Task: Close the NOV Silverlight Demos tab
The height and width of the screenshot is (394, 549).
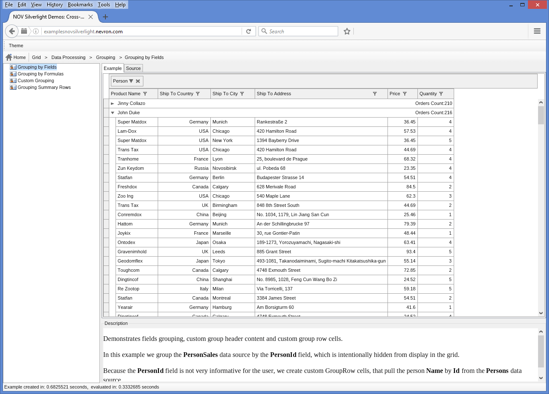Action: point(91,17)
